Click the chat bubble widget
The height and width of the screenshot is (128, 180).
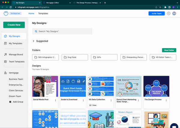174,126
